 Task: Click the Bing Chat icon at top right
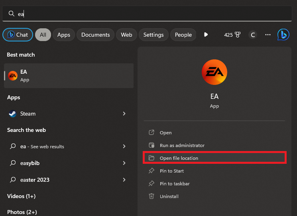[x=283, y=35]
